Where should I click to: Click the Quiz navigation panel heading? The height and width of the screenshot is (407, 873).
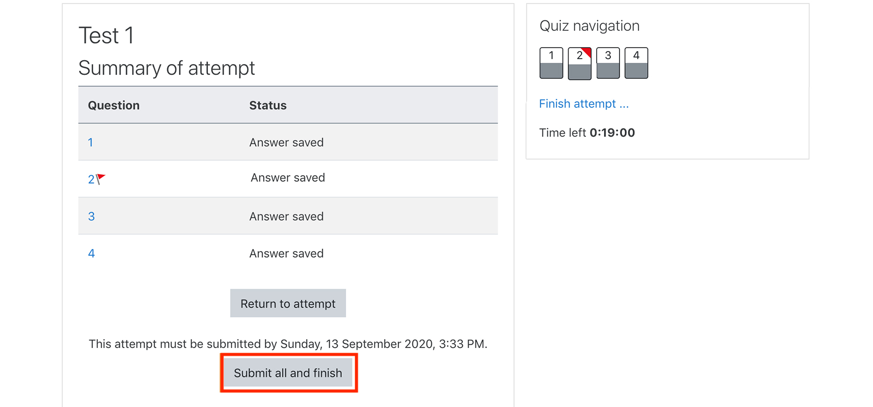[590, 26]
